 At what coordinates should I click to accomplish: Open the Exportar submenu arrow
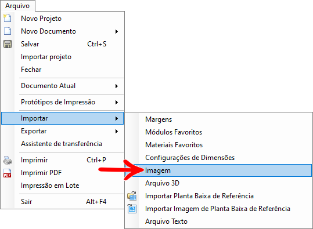click(117, 132)
